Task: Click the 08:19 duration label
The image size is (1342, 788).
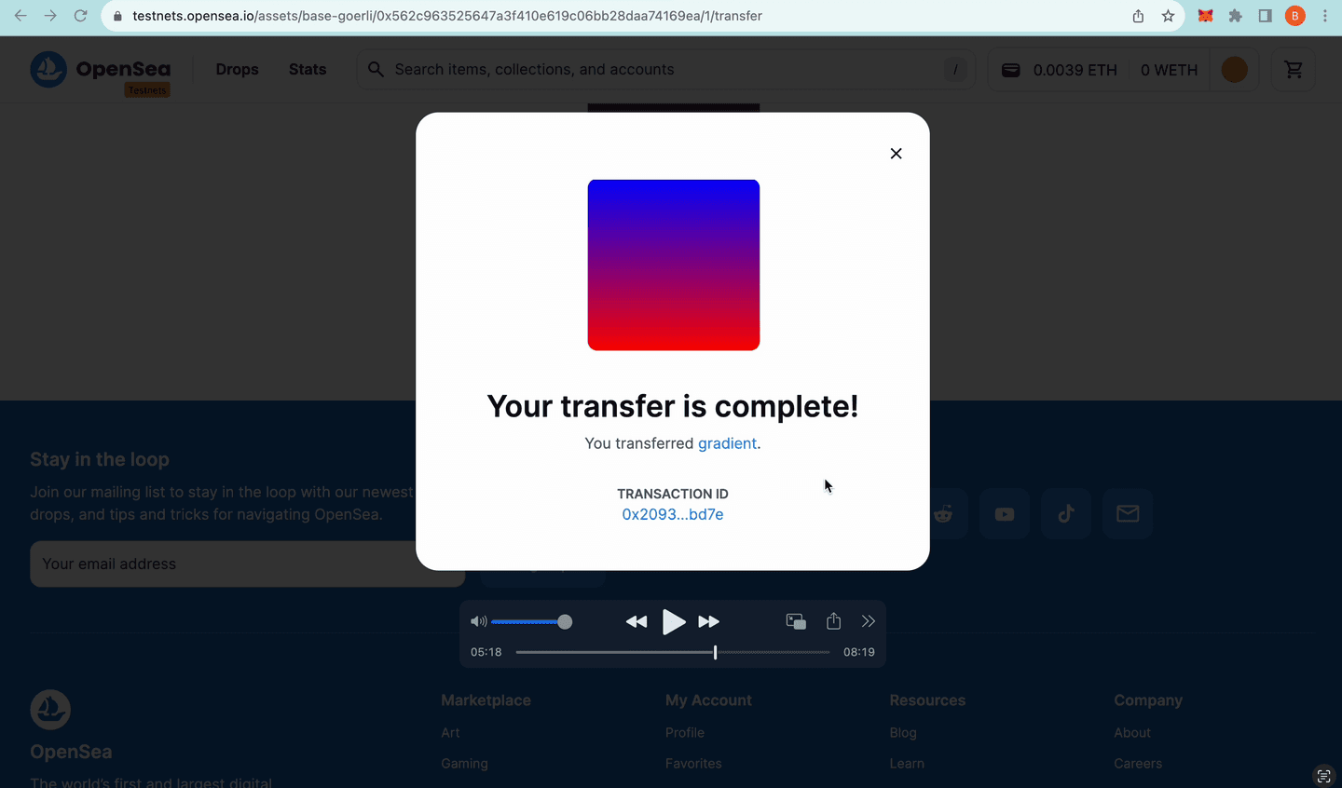Action: coord(859,652)
